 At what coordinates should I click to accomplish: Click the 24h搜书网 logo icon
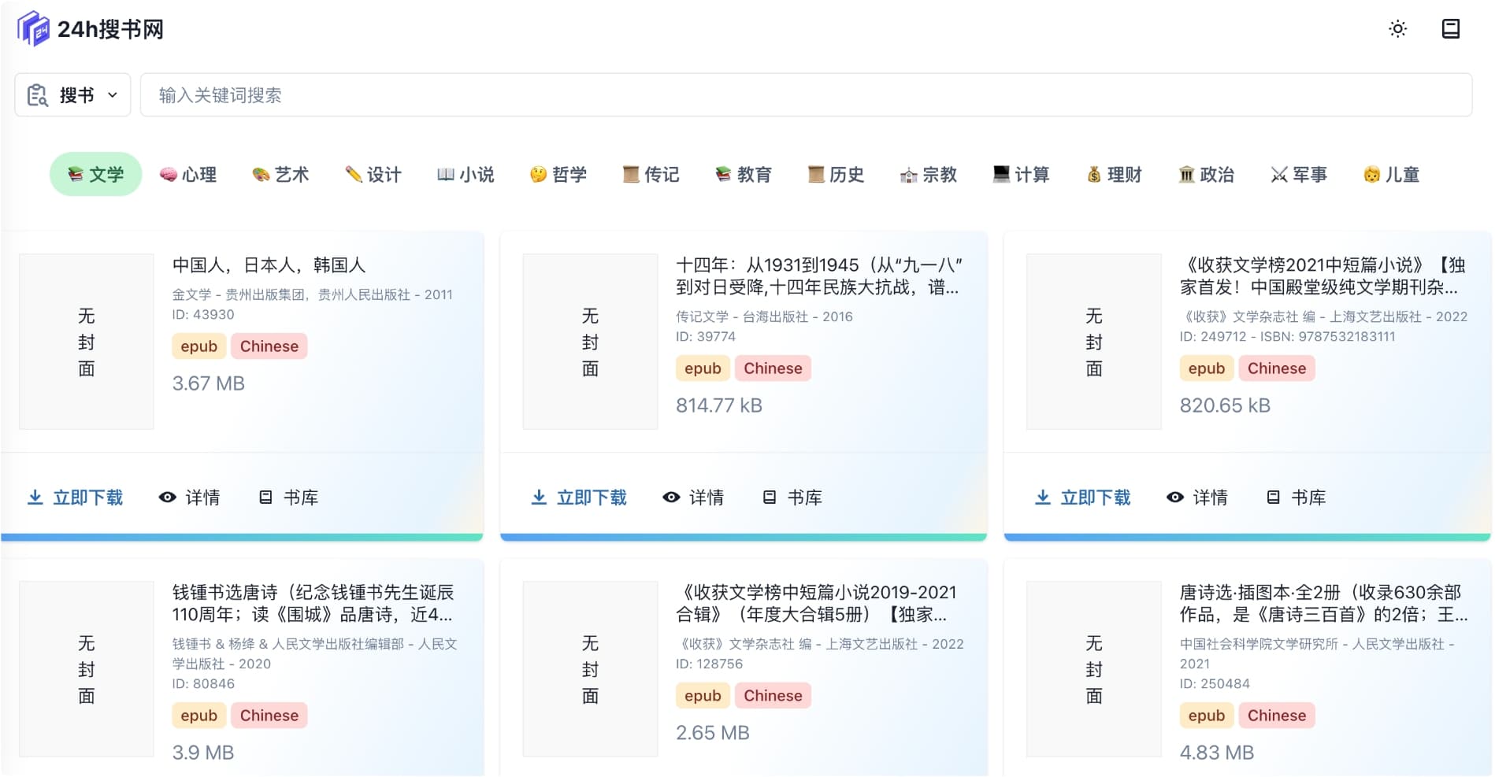click(x=33, y=29)
